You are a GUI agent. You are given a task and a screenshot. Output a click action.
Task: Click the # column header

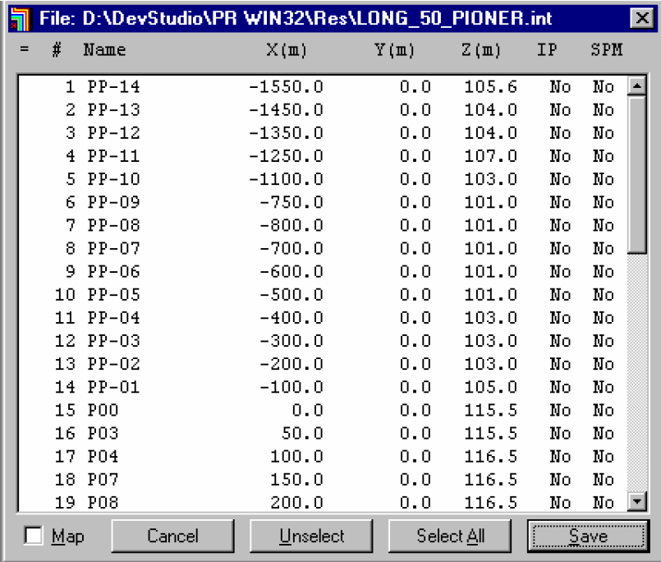(x=56, y=50)
